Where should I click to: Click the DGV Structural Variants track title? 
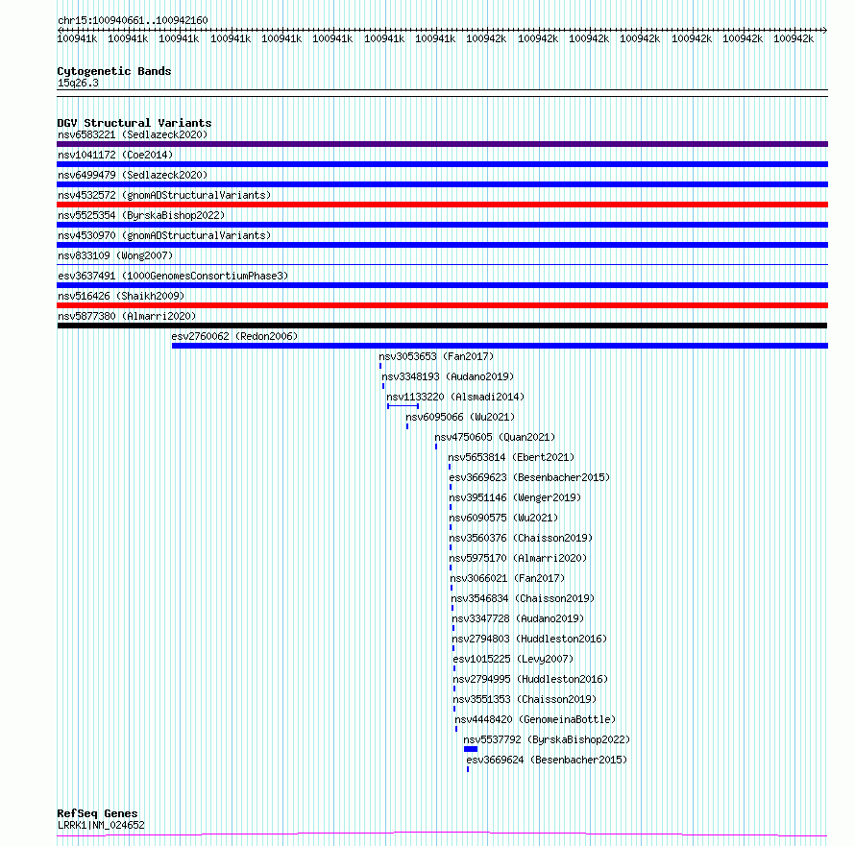point(134,123)
